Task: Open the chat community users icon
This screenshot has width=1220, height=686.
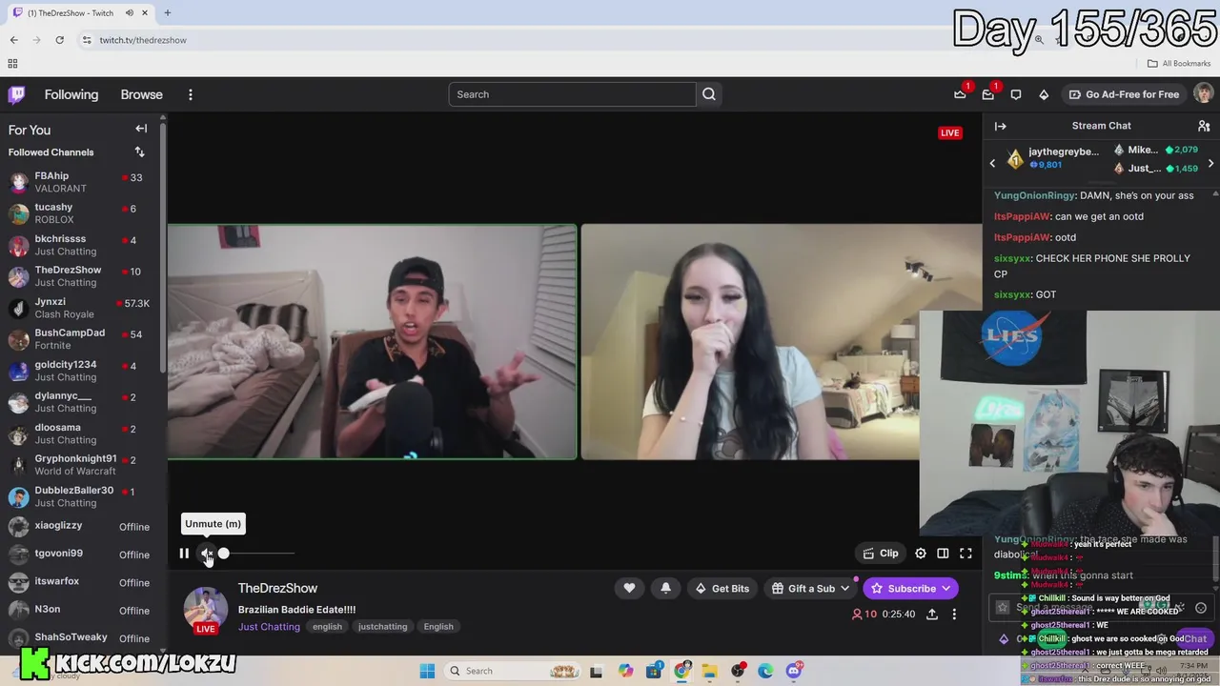Action: point(1204,126)
